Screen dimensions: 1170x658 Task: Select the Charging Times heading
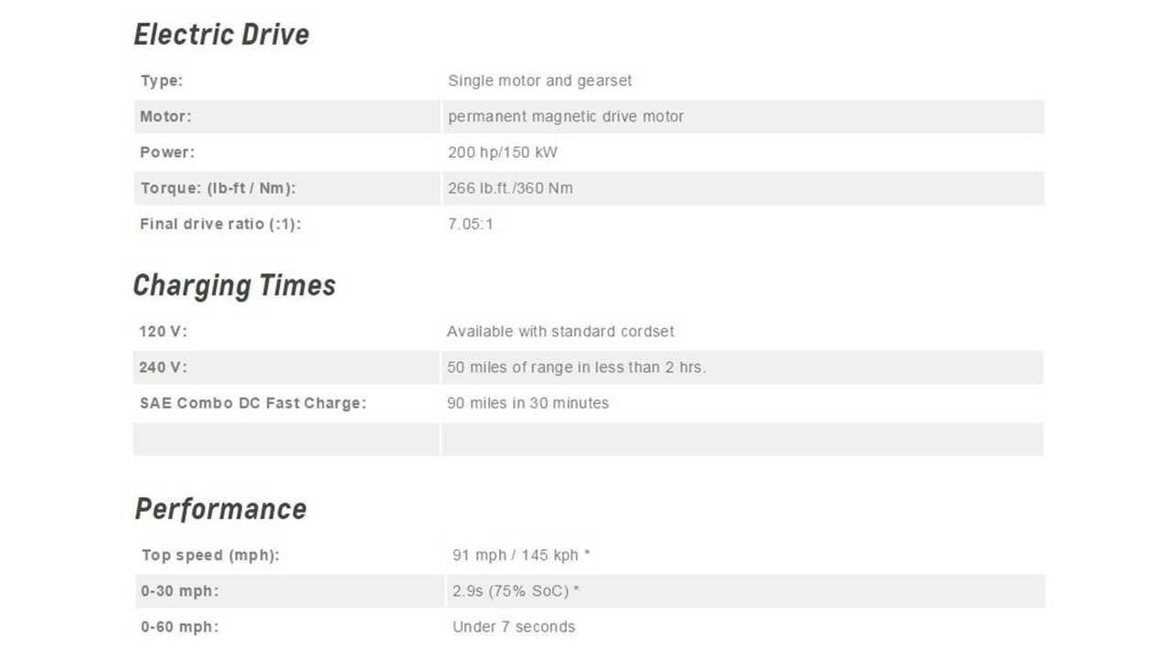pos(234,285)
